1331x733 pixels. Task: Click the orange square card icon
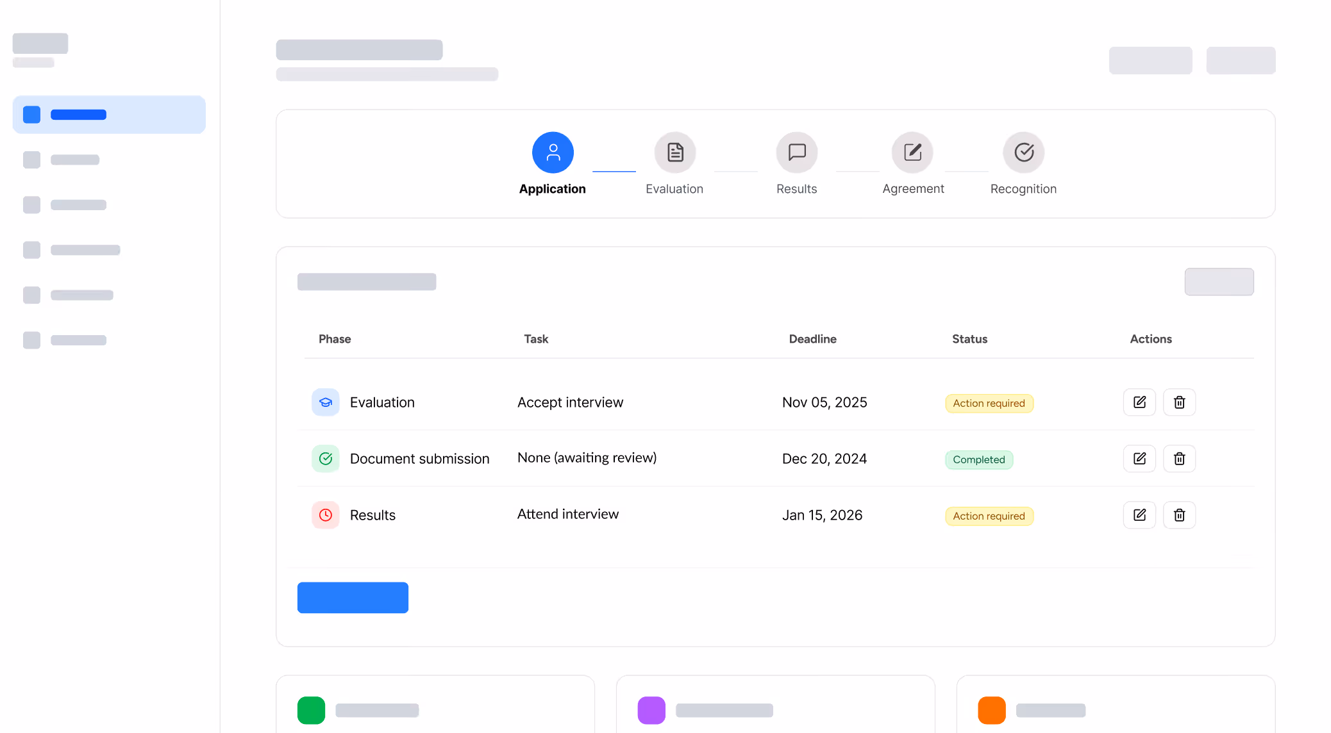pos(992,711)
